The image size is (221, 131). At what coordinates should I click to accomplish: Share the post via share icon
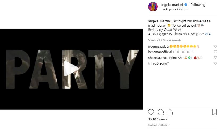click(170, 112)
